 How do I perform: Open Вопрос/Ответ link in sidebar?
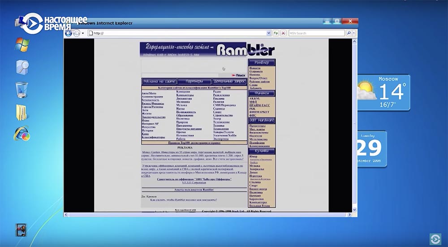pos(258,78)
